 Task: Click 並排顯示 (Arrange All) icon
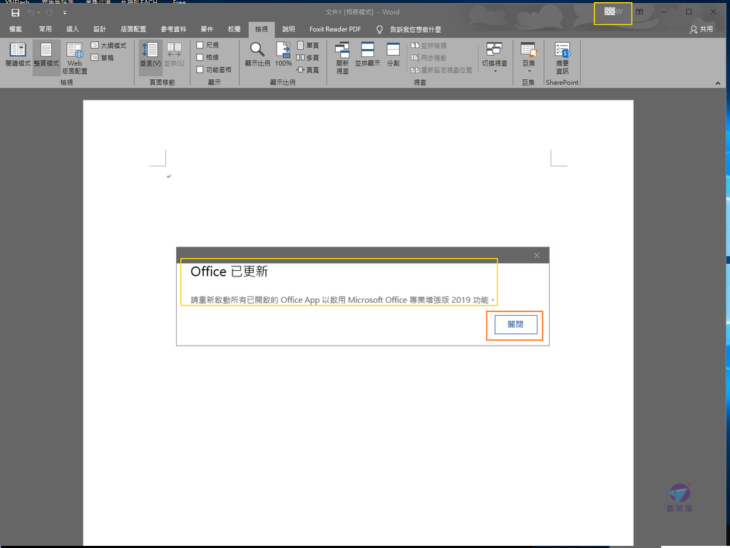(367, 50)
